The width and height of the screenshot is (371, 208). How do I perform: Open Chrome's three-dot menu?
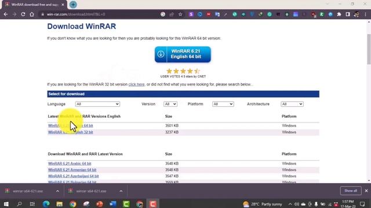coord(365,14)
